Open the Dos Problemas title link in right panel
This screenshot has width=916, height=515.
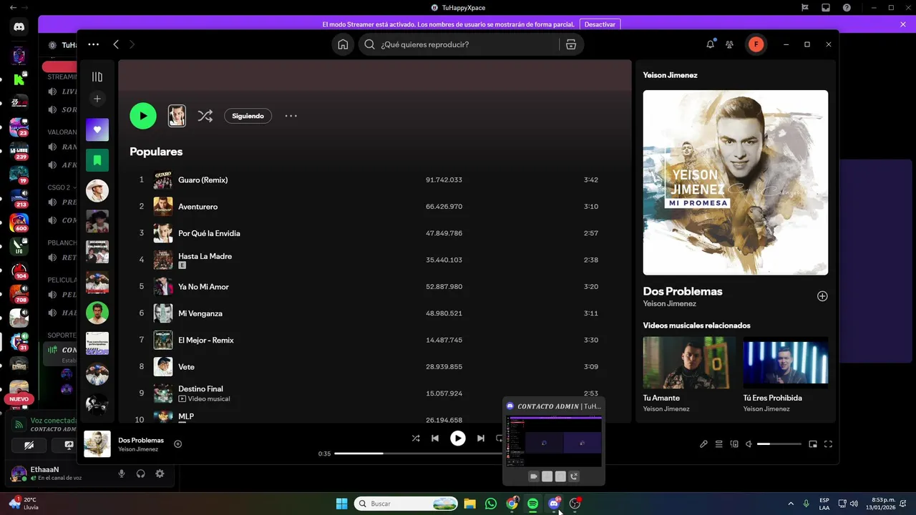(683, 291)
